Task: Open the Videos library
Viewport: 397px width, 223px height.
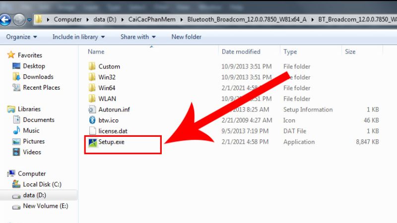Action: 32,152
